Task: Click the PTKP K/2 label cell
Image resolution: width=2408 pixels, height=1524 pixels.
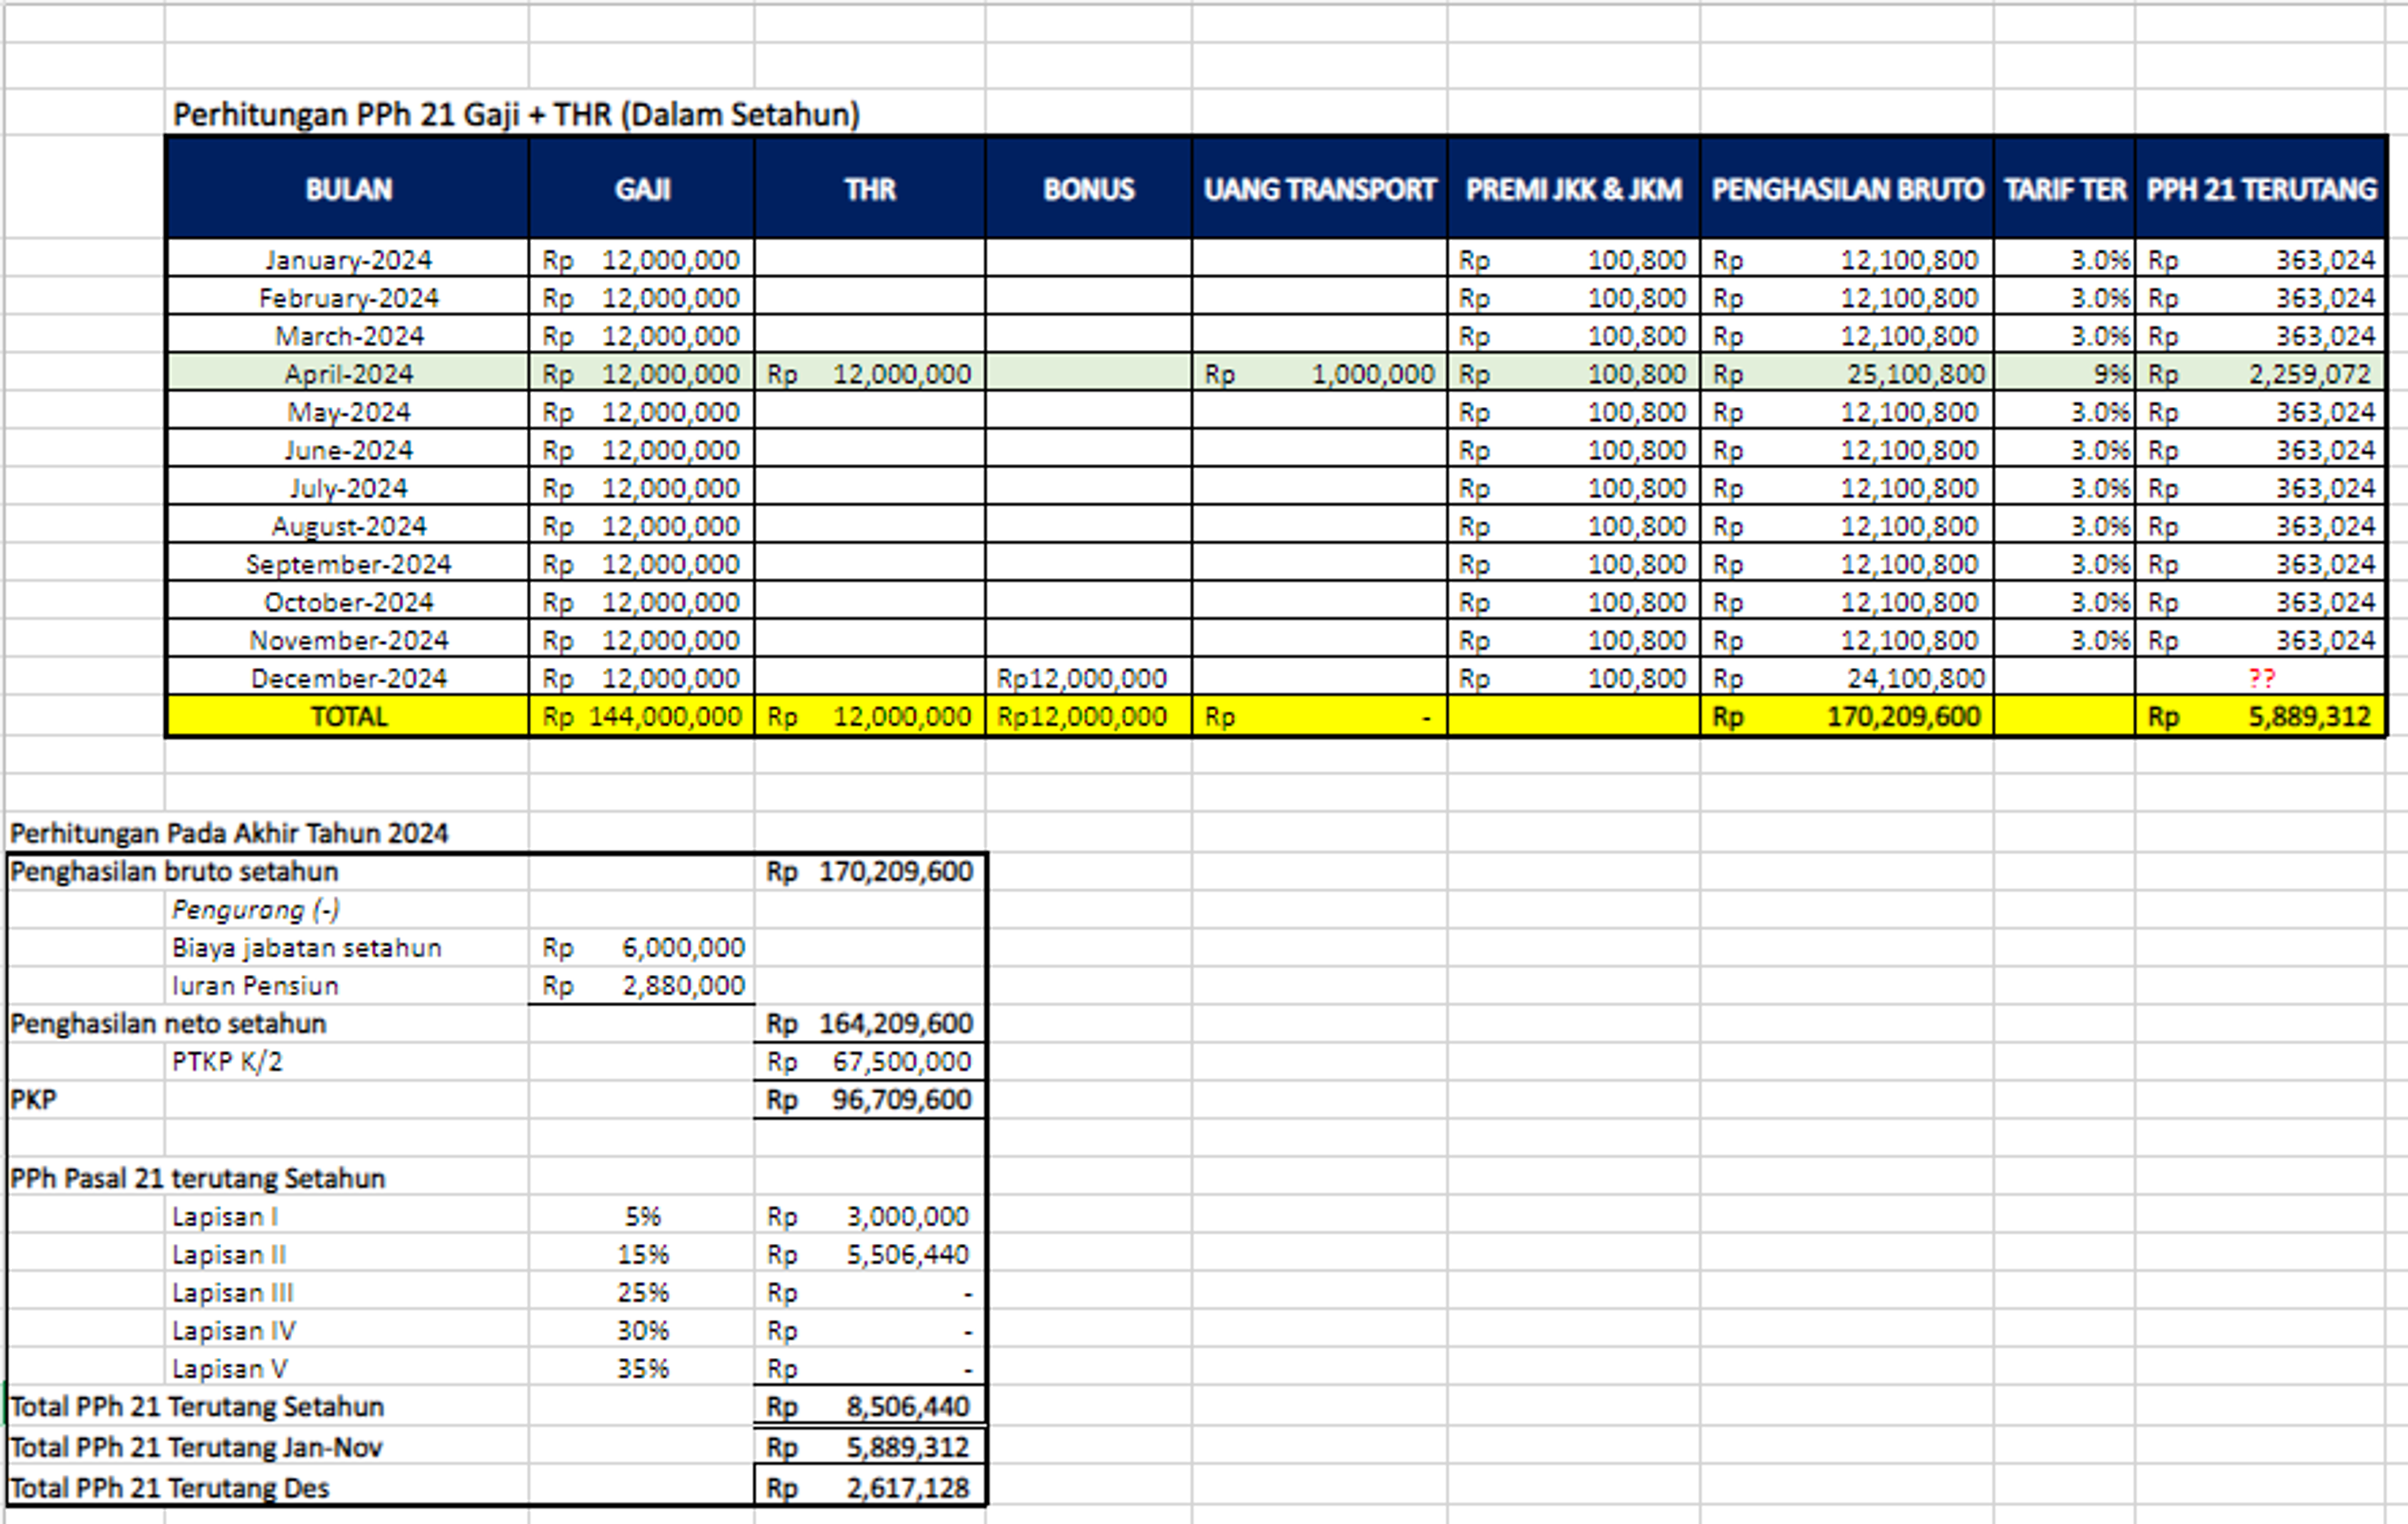Action: click(228, 1061)
